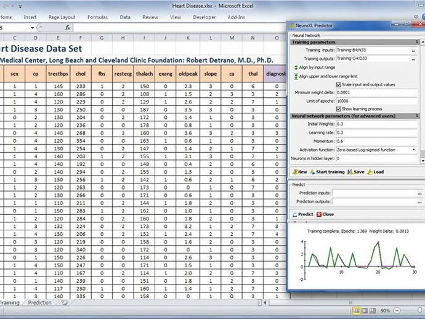Switch to Page Layout view in status bar
425x319 pixels.
click(365, 310)
